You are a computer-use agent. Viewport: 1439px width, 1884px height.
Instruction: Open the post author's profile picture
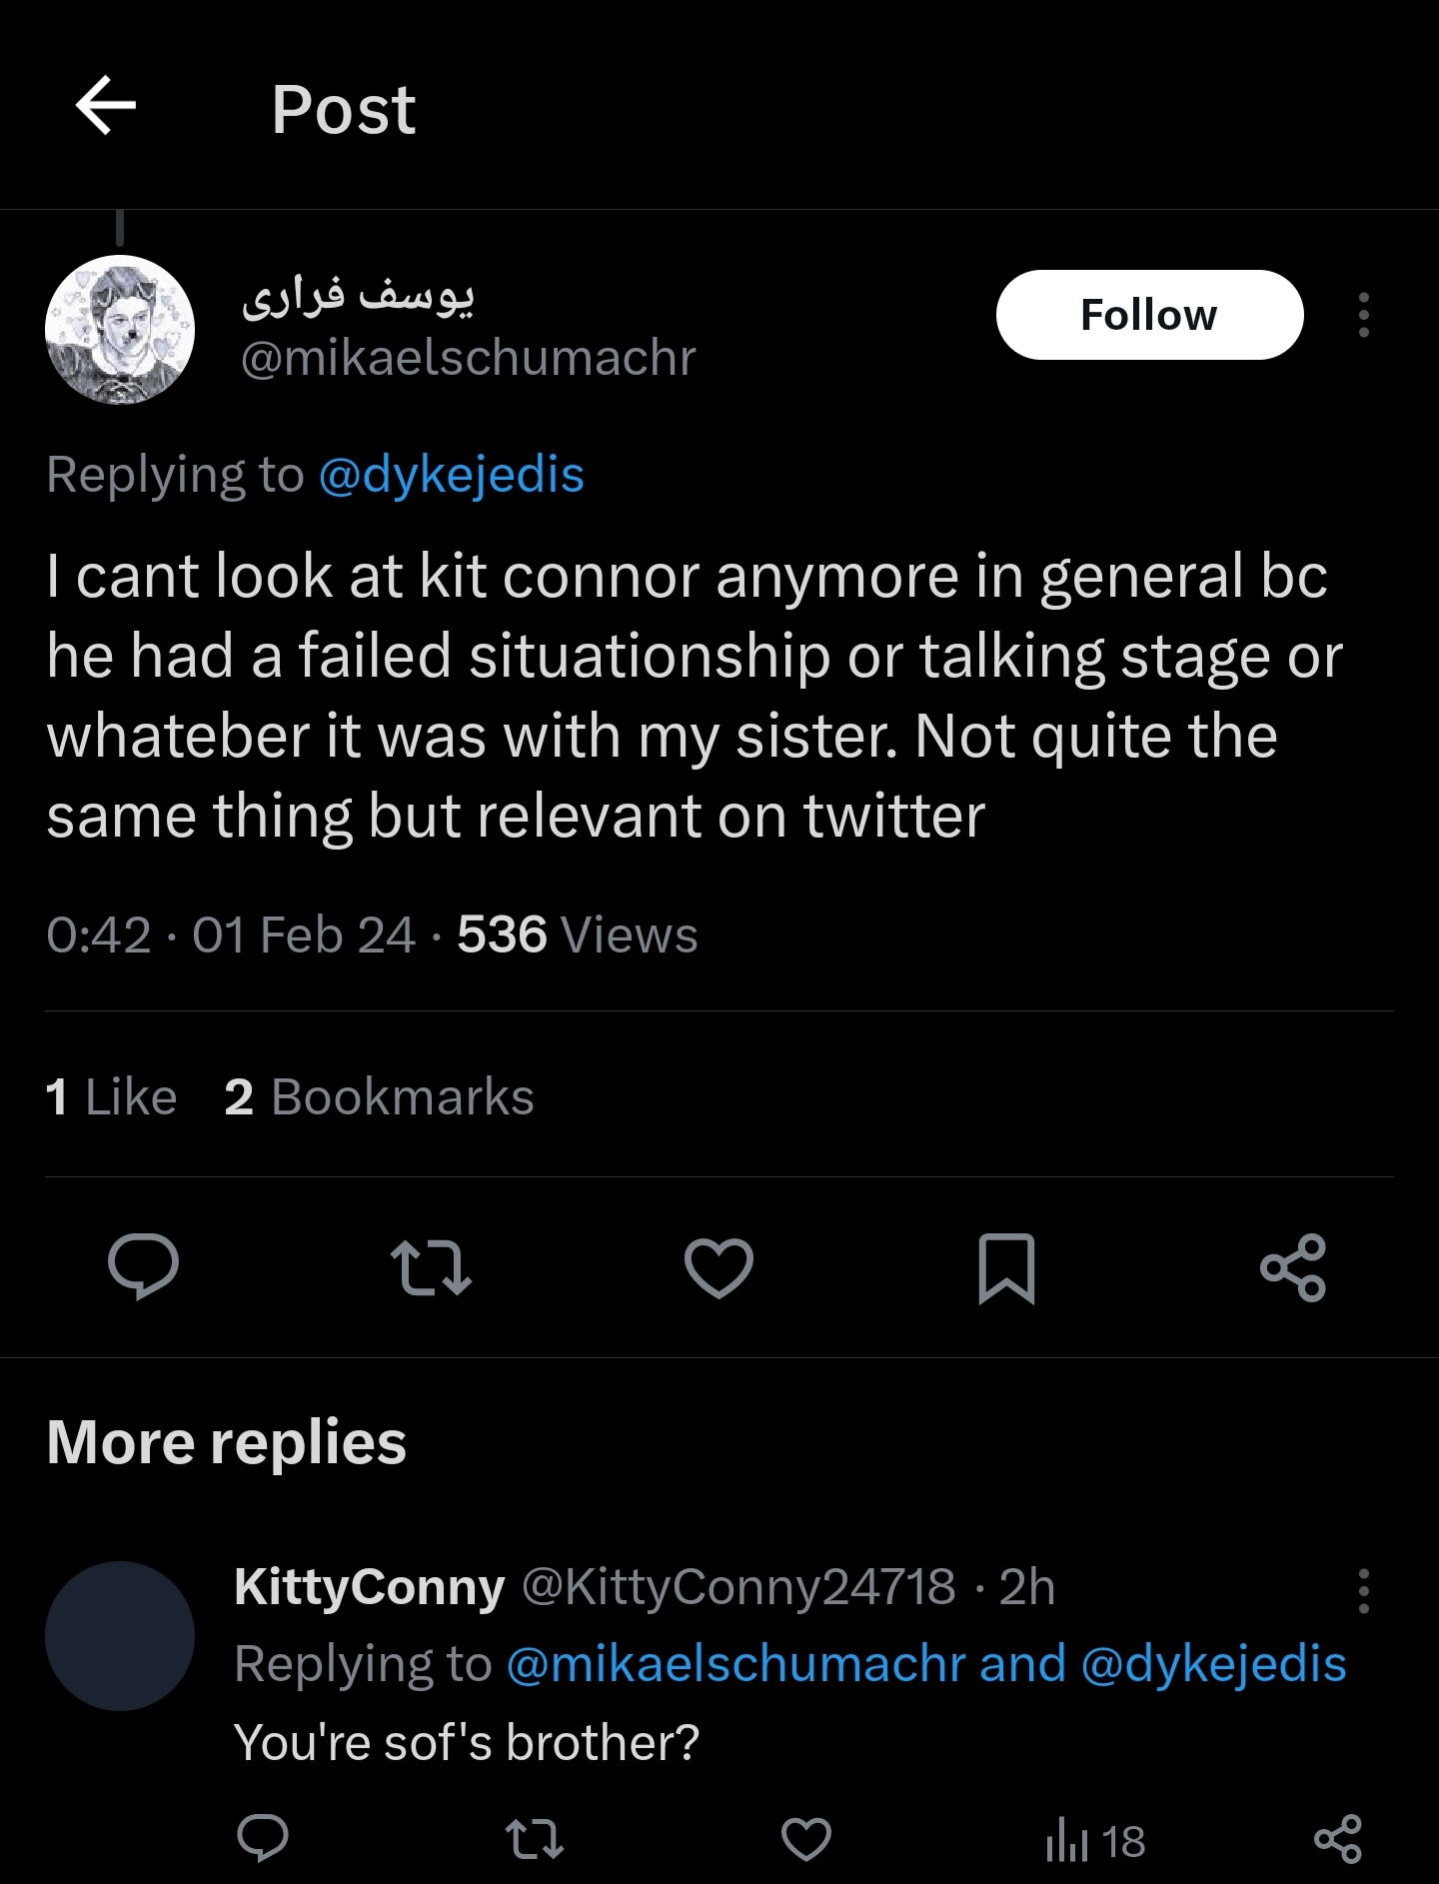coord(120,330)
